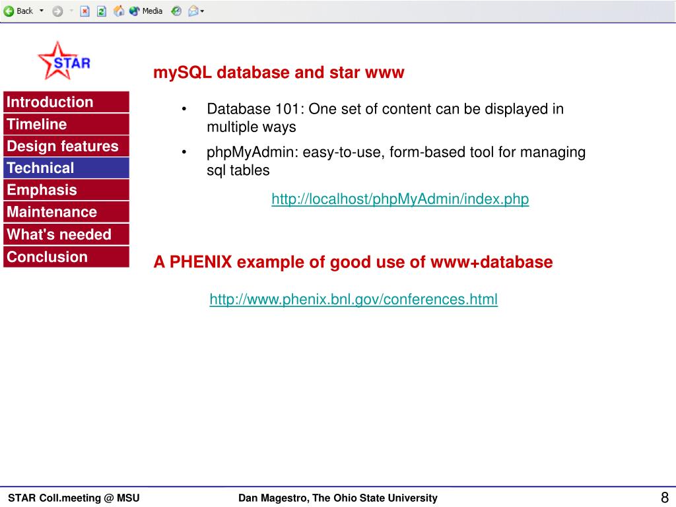Open the Media toolbar button

point(146,11)
